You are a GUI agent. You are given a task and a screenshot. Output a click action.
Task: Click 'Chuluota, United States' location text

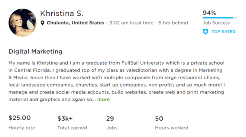[x=75, y=23]
